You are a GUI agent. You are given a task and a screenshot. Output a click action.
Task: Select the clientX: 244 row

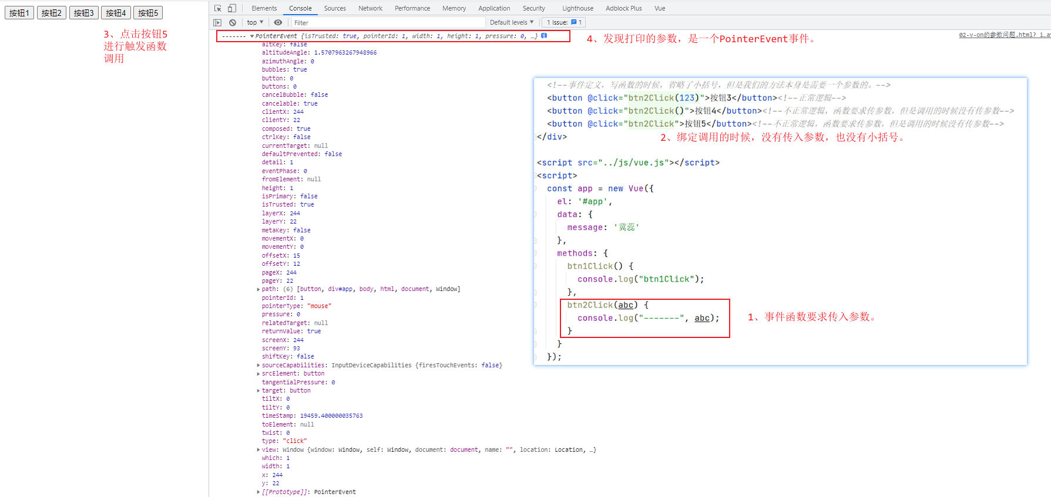click(283, 112)
